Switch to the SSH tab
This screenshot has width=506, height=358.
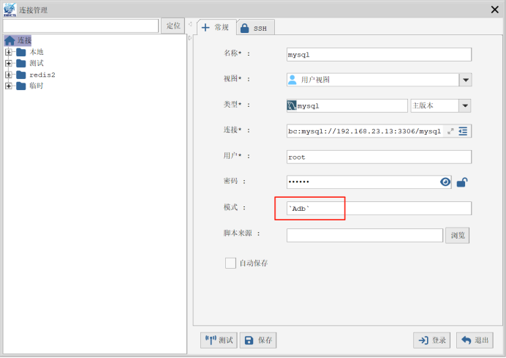[x=256, y=28]
